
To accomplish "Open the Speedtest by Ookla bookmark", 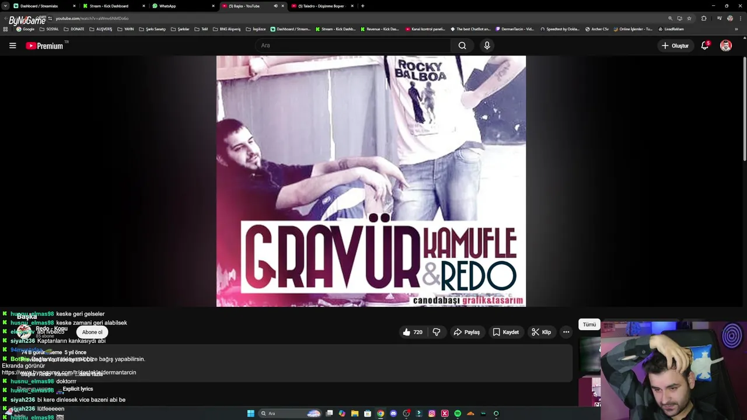I will point(560,29).
